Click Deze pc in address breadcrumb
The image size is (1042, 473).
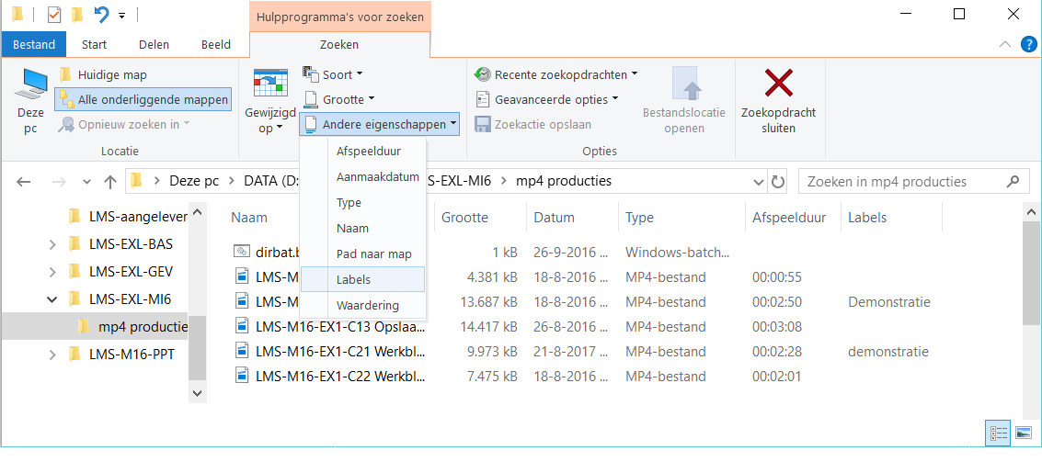tap(195, 181)
